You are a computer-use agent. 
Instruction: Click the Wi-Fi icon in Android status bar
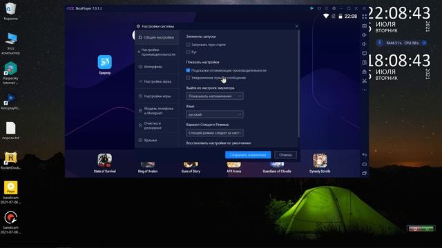click(326, 17)
